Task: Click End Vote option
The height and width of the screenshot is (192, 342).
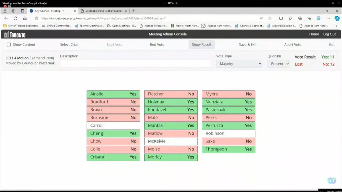Action: pos(157,44)
